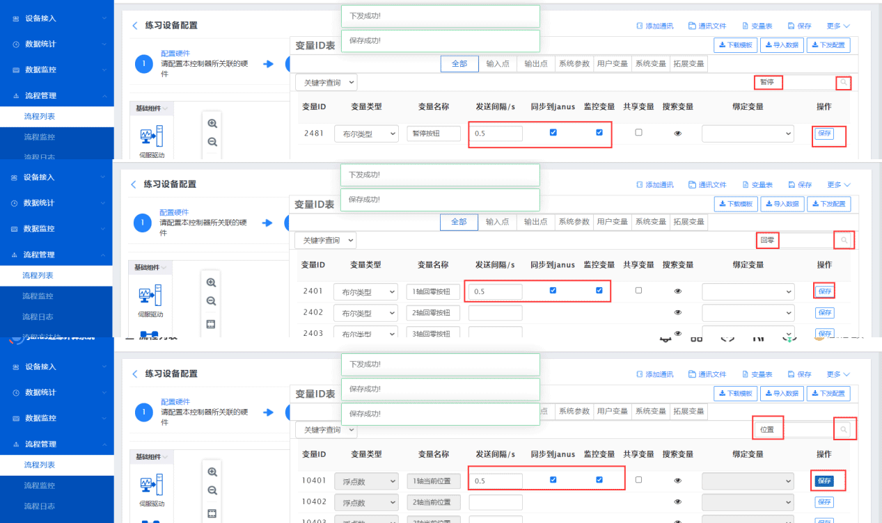Click the search icon next to 回零 keyword
Image resolution: width=882 pixels, height=523 pixels.
point(844,241)
